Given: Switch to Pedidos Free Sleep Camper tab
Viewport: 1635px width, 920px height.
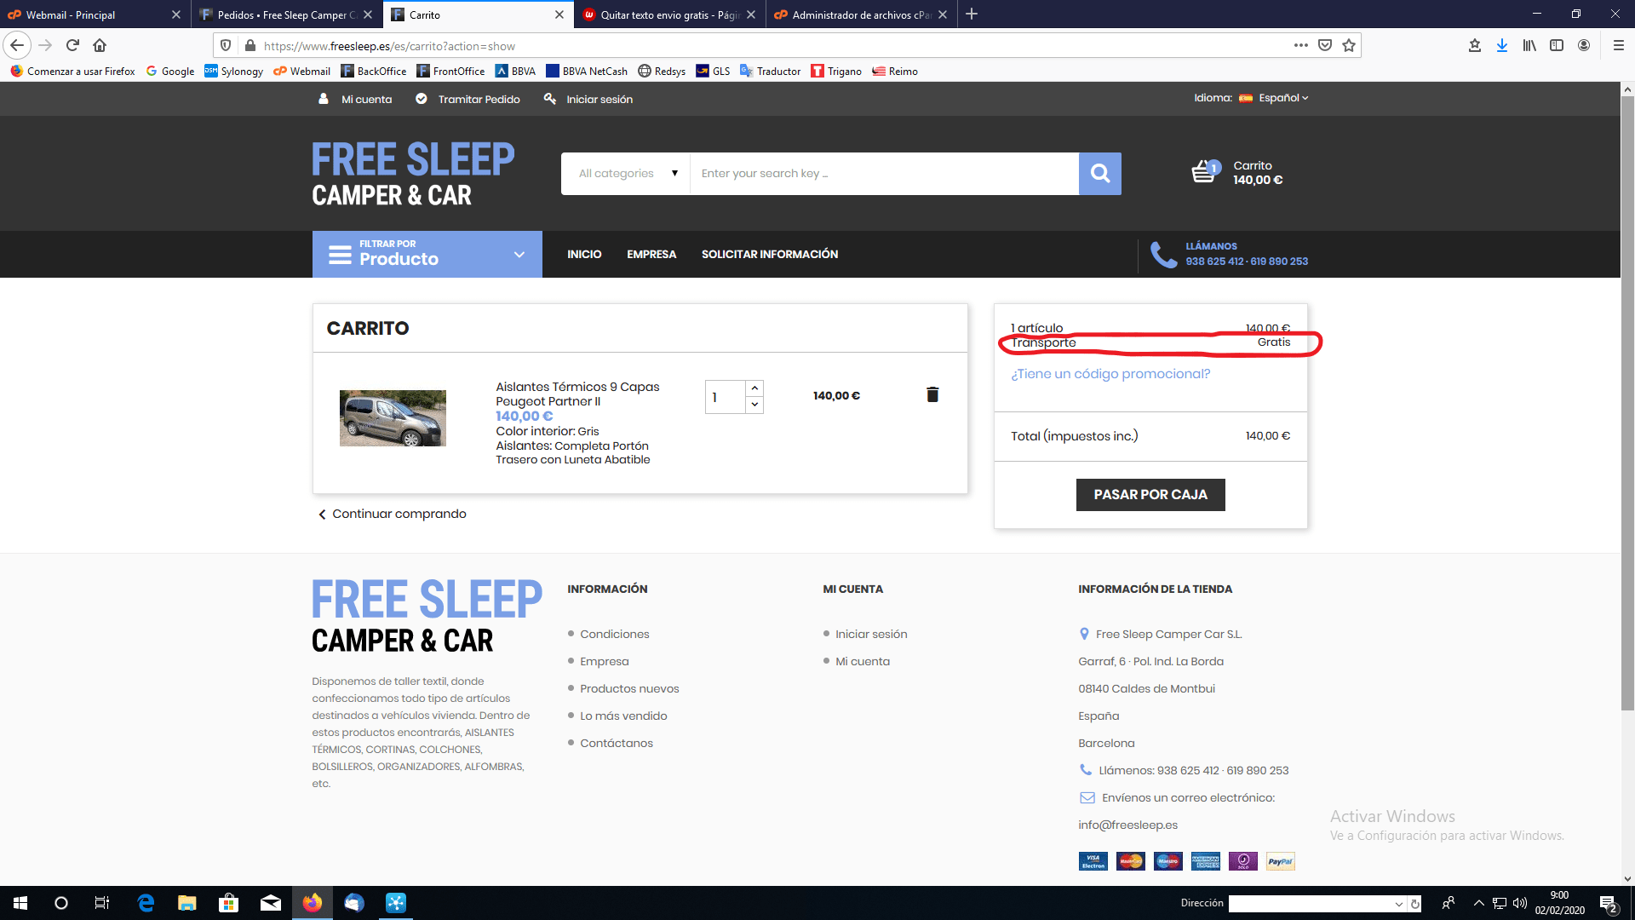Looking at the screenshot, I should point(285,14).
